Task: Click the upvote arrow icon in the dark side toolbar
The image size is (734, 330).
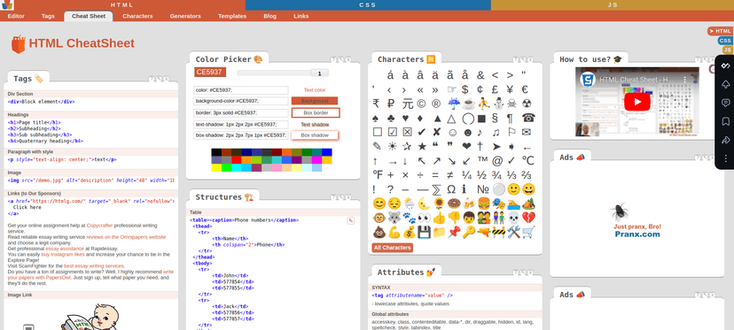Action: tap(725, 84)
